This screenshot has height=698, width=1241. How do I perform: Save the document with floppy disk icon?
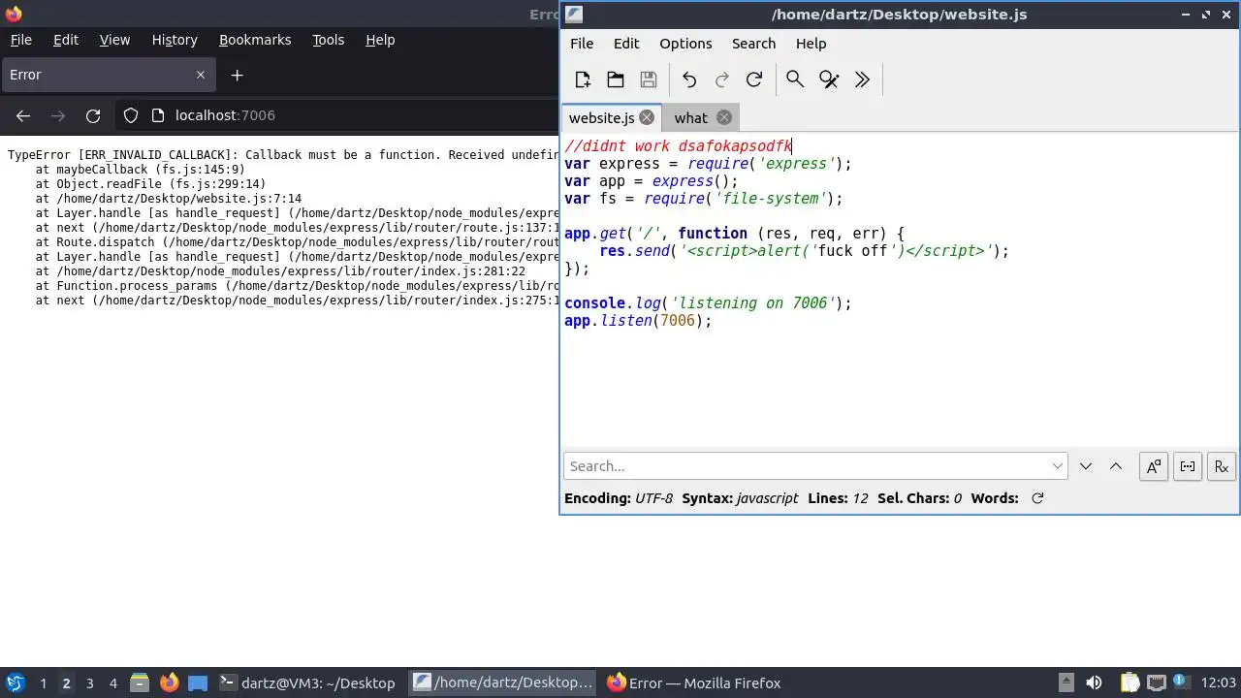click(649, 79)
